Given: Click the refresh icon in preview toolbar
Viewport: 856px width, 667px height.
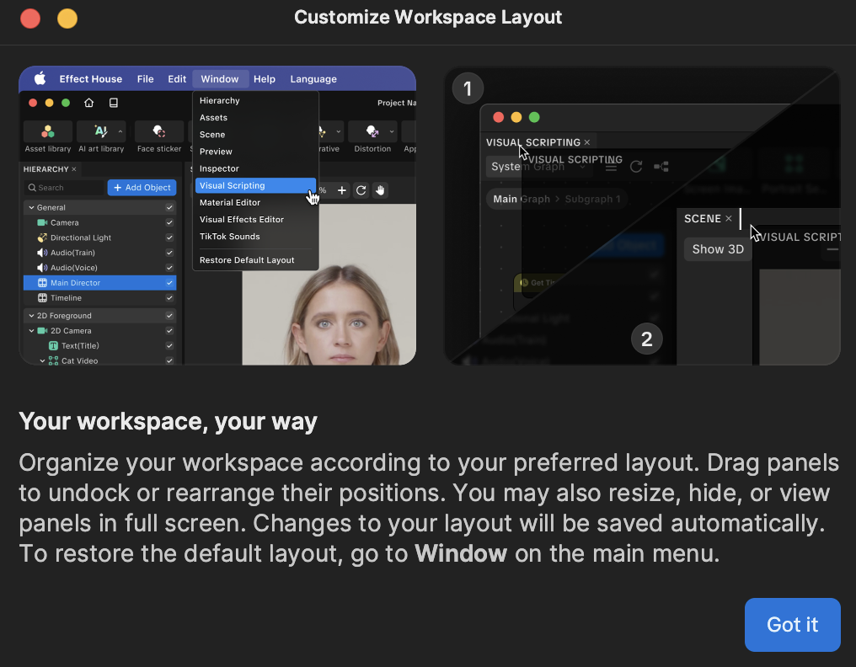Looking at the screenshot, I should point(361,190).
